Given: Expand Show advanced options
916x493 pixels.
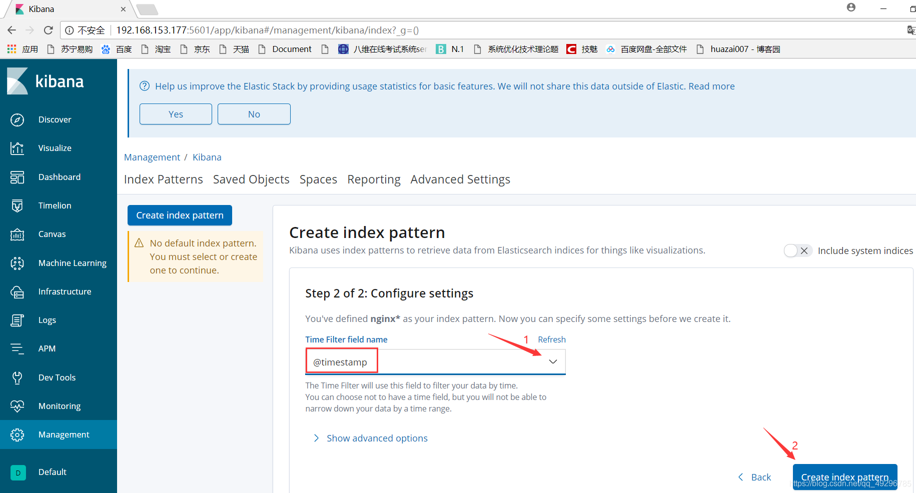Looking at the screenshot, I should tap(371, 438).
